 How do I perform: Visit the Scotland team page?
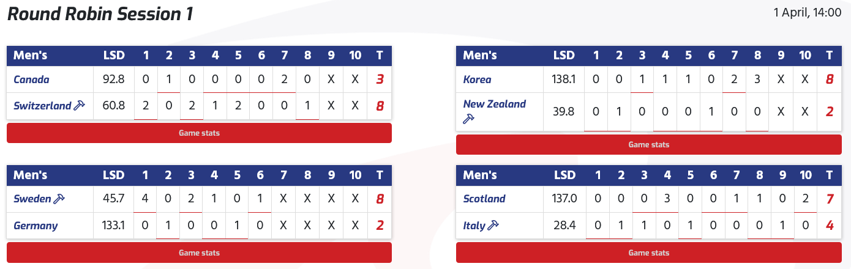(484, 199)
